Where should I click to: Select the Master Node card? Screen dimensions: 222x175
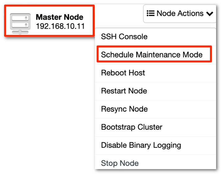49,21
